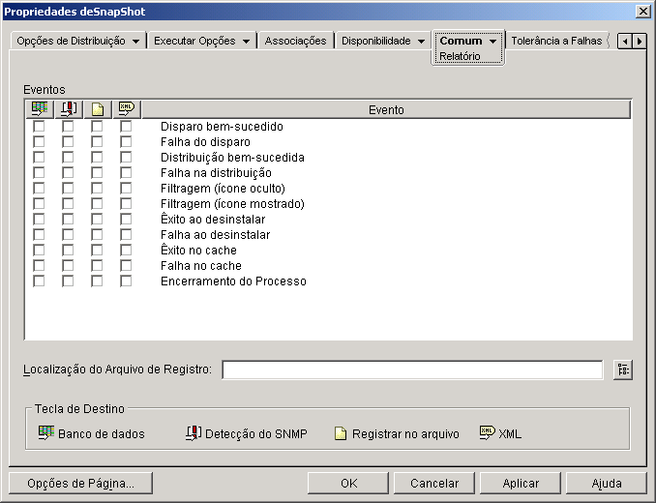Viewport: 656px width, 503px height.
Task: Open Opções de Página button
Action: [x=80, y=484]
